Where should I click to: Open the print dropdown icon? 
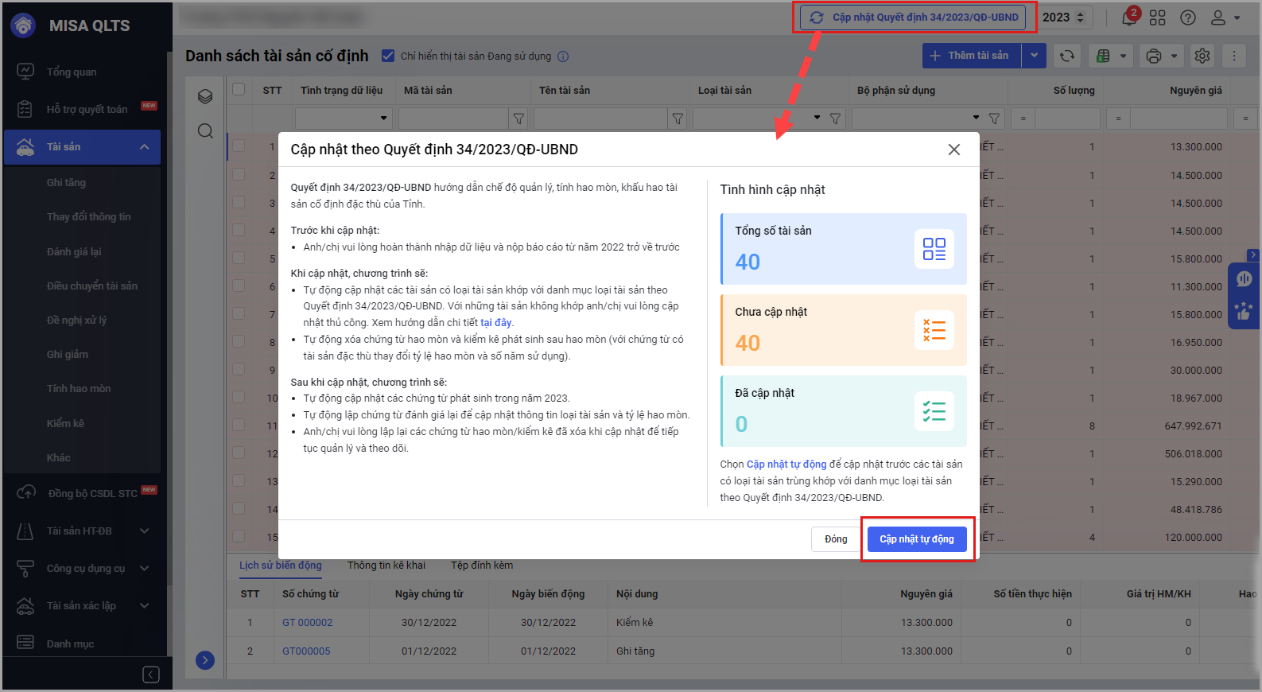[1162, 56]
